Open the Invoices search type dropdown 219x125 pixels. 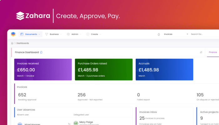tap(176, 34)
